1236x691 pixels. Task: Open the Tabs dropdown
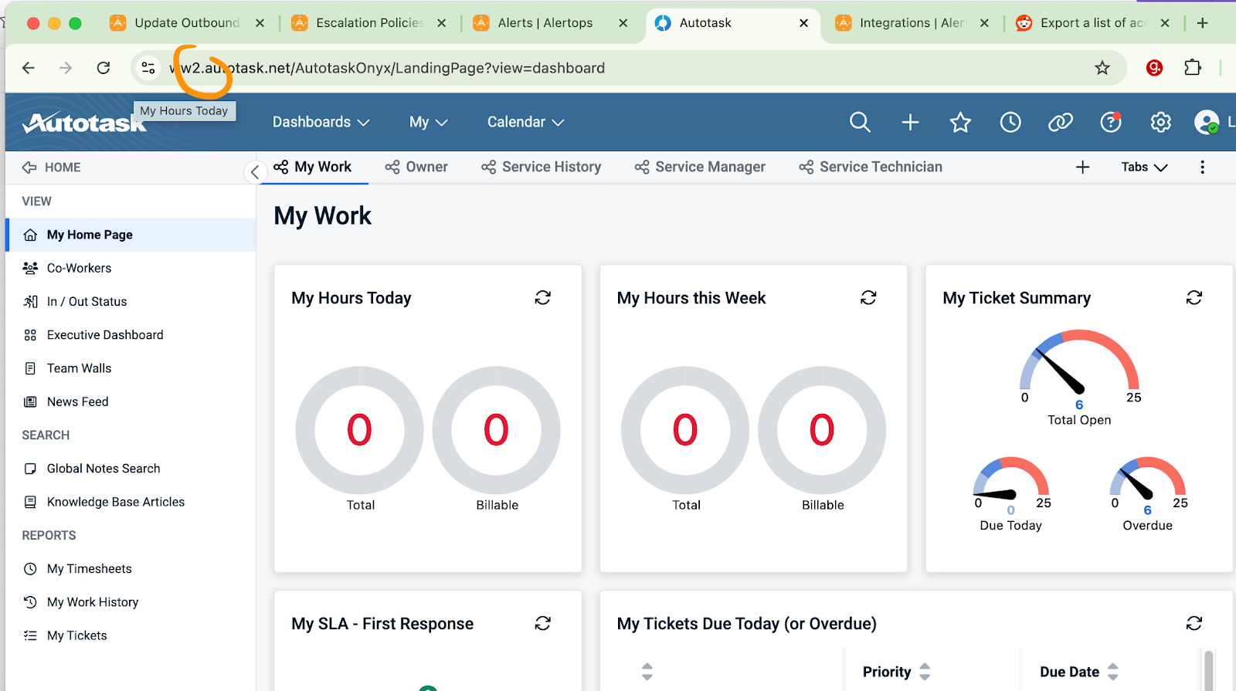[x=1144, y=167]
